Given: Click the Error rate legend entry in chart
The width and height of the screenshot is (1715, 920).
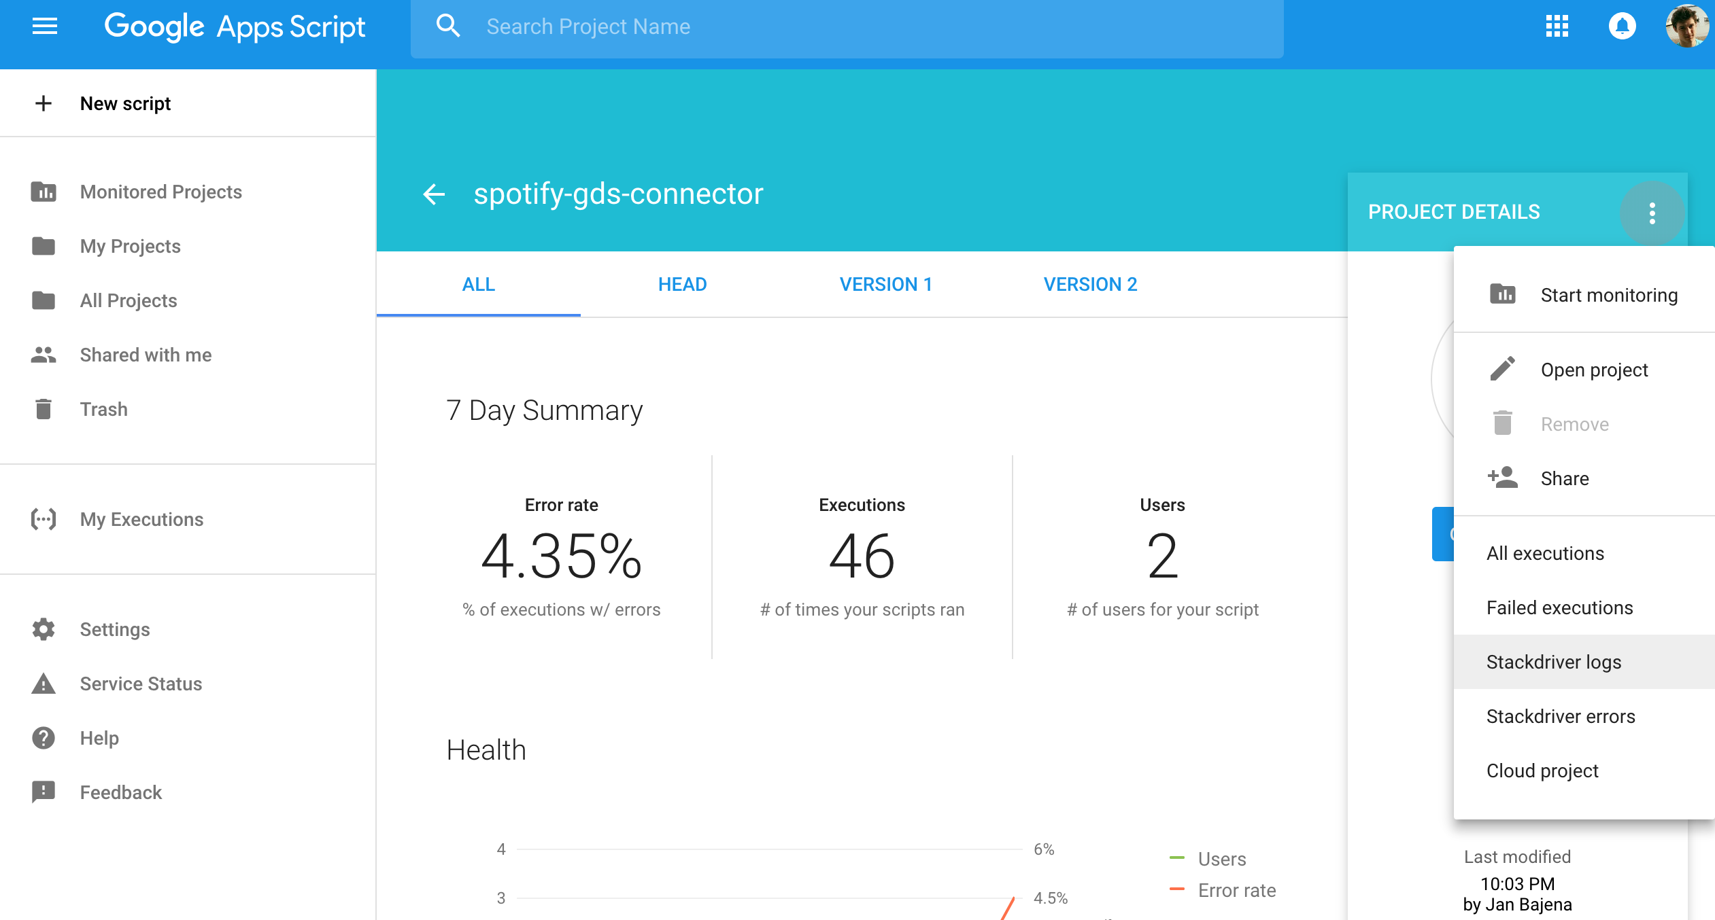Looking at the screenshot, I should click(x=1222, y=890).
